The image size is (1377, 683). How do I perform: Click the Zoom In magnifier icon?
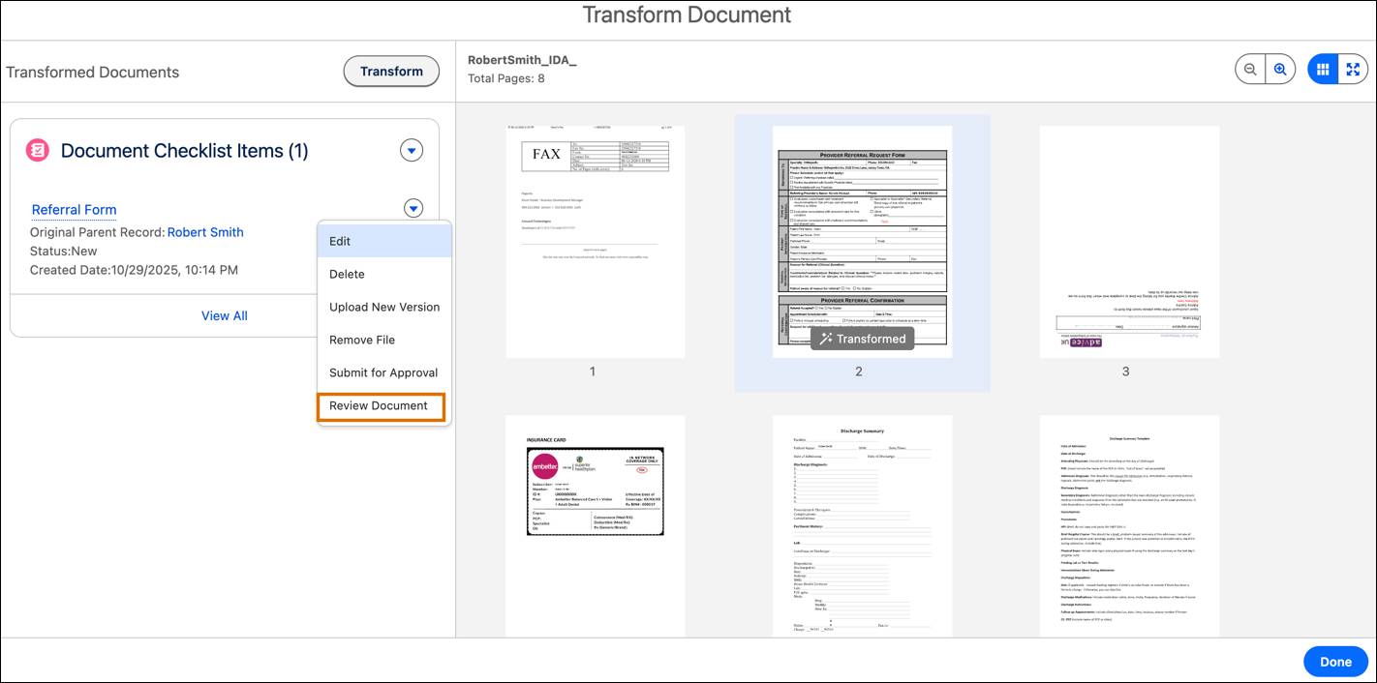coord(1280,69)
